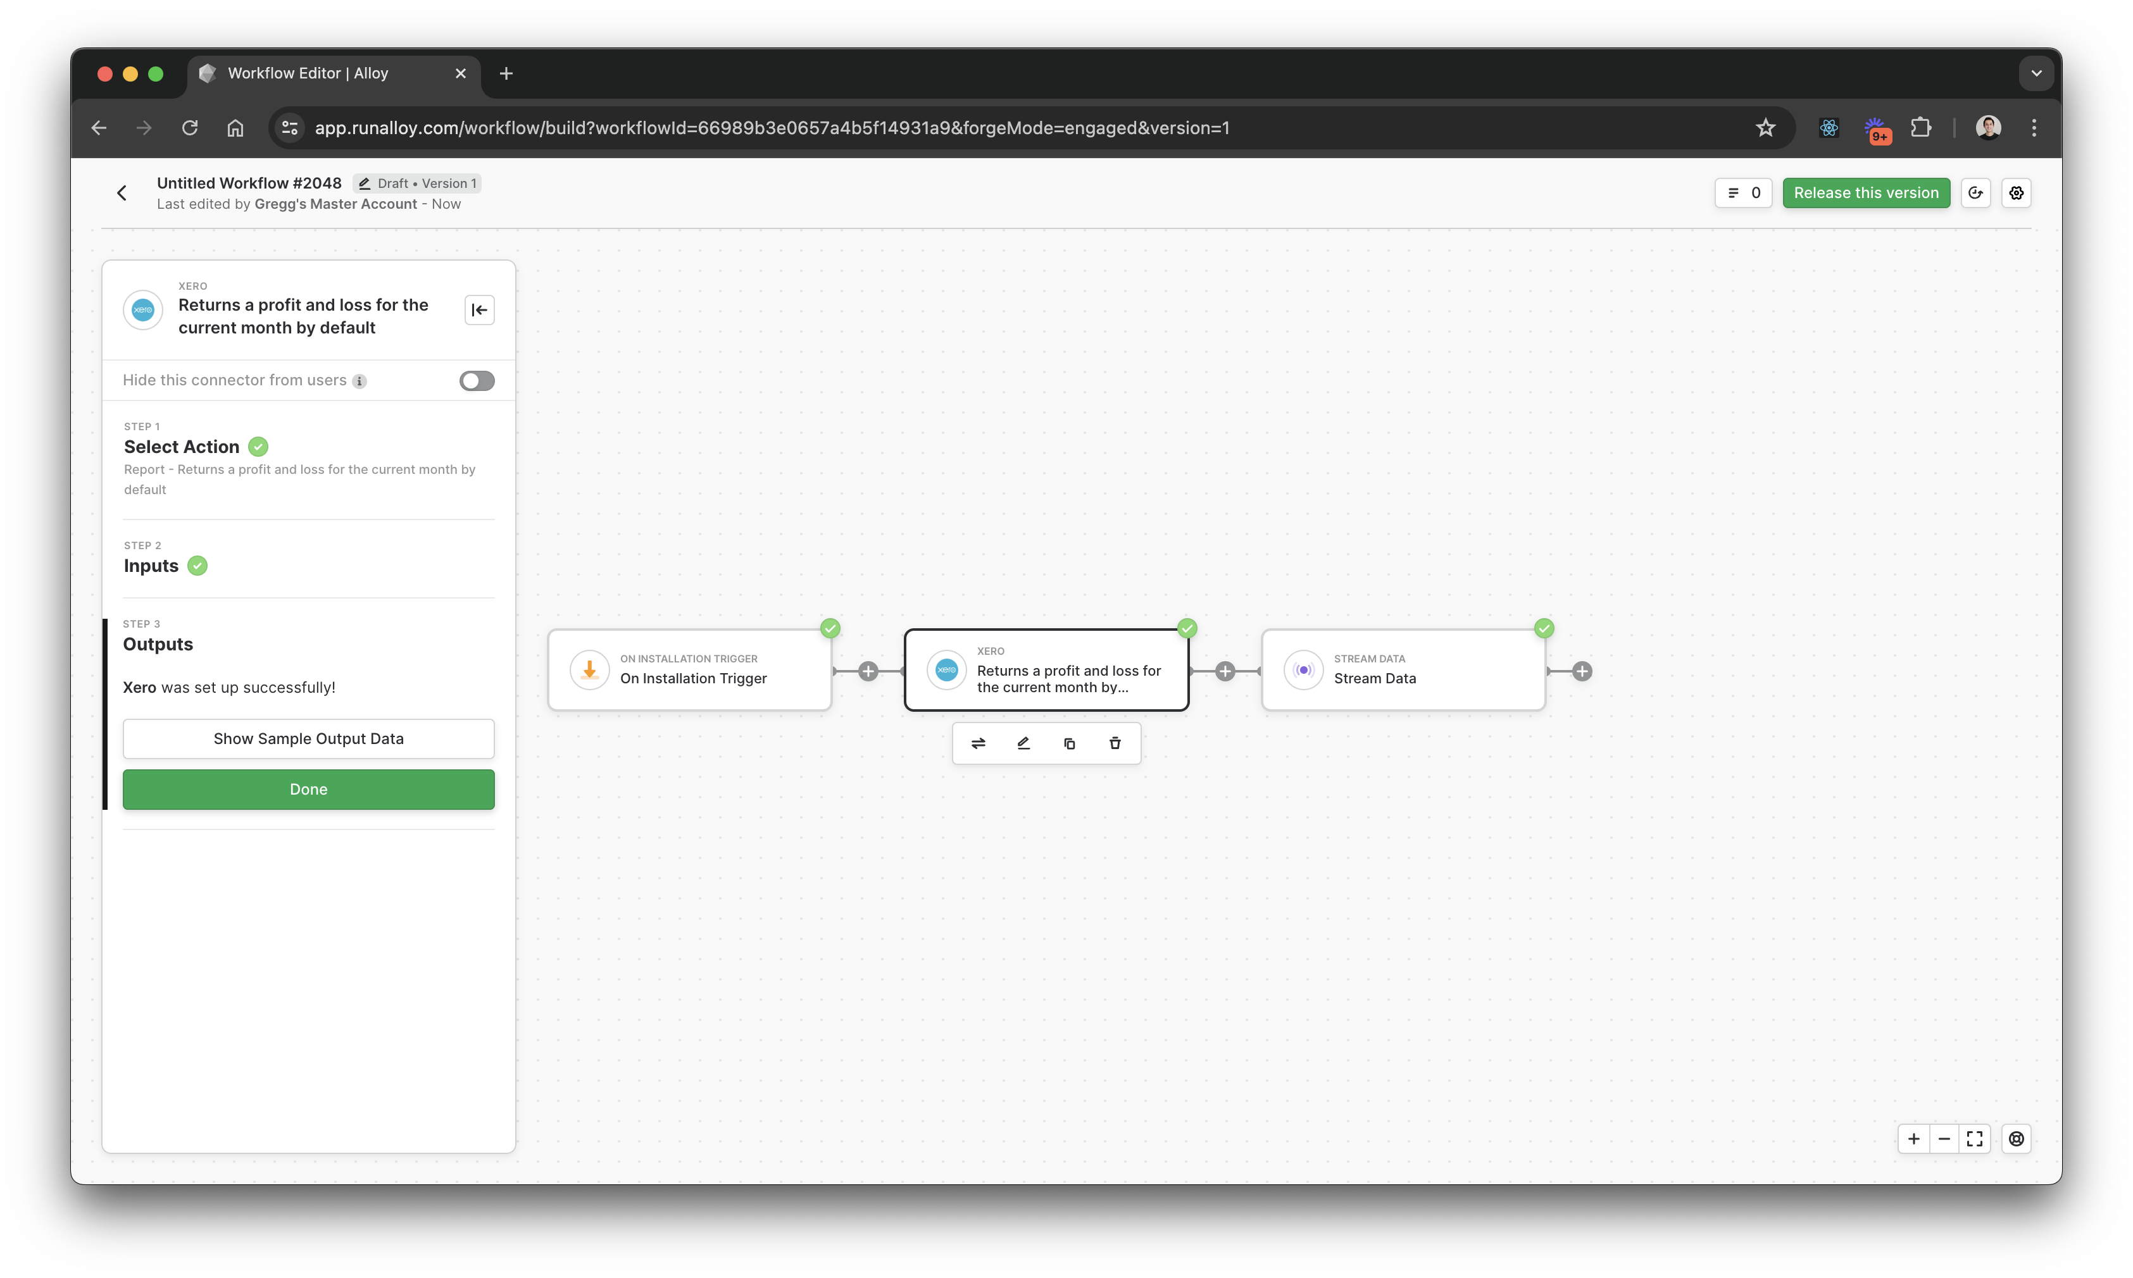Expand Step 2 Inputs section
The height and width of the screenshot is (1278, 2133).
(152, 566)
